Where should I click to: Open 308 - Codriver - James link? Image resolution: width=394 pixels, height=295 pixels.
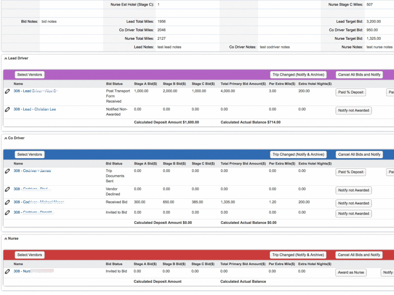click(32, 171)
